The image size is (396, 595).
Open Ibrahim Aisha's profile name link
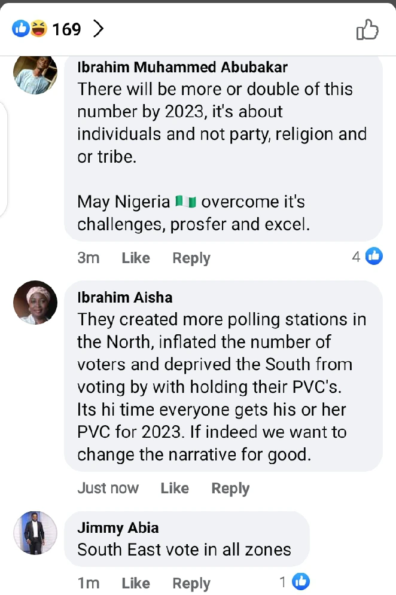[x=124, y=297]
